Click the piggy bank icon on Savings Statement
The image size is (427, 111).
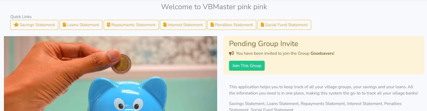point(16,25)
